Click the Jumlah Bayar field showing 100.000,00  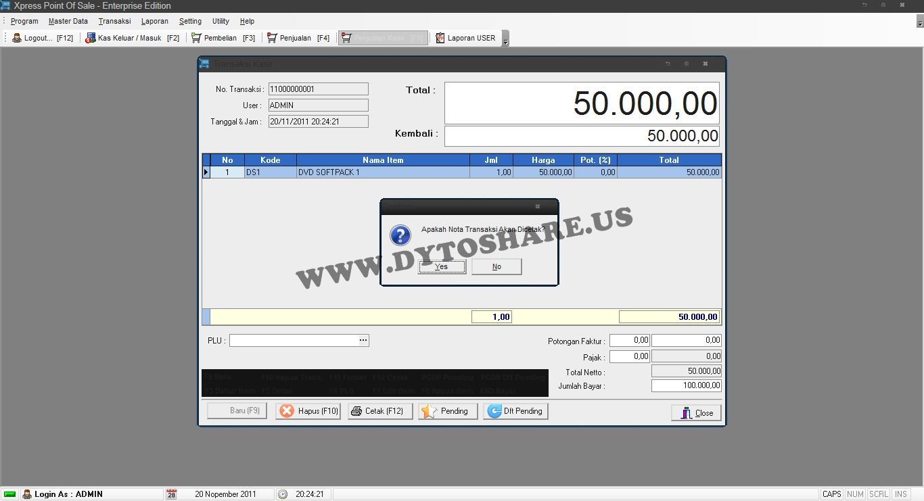(687, 385)
